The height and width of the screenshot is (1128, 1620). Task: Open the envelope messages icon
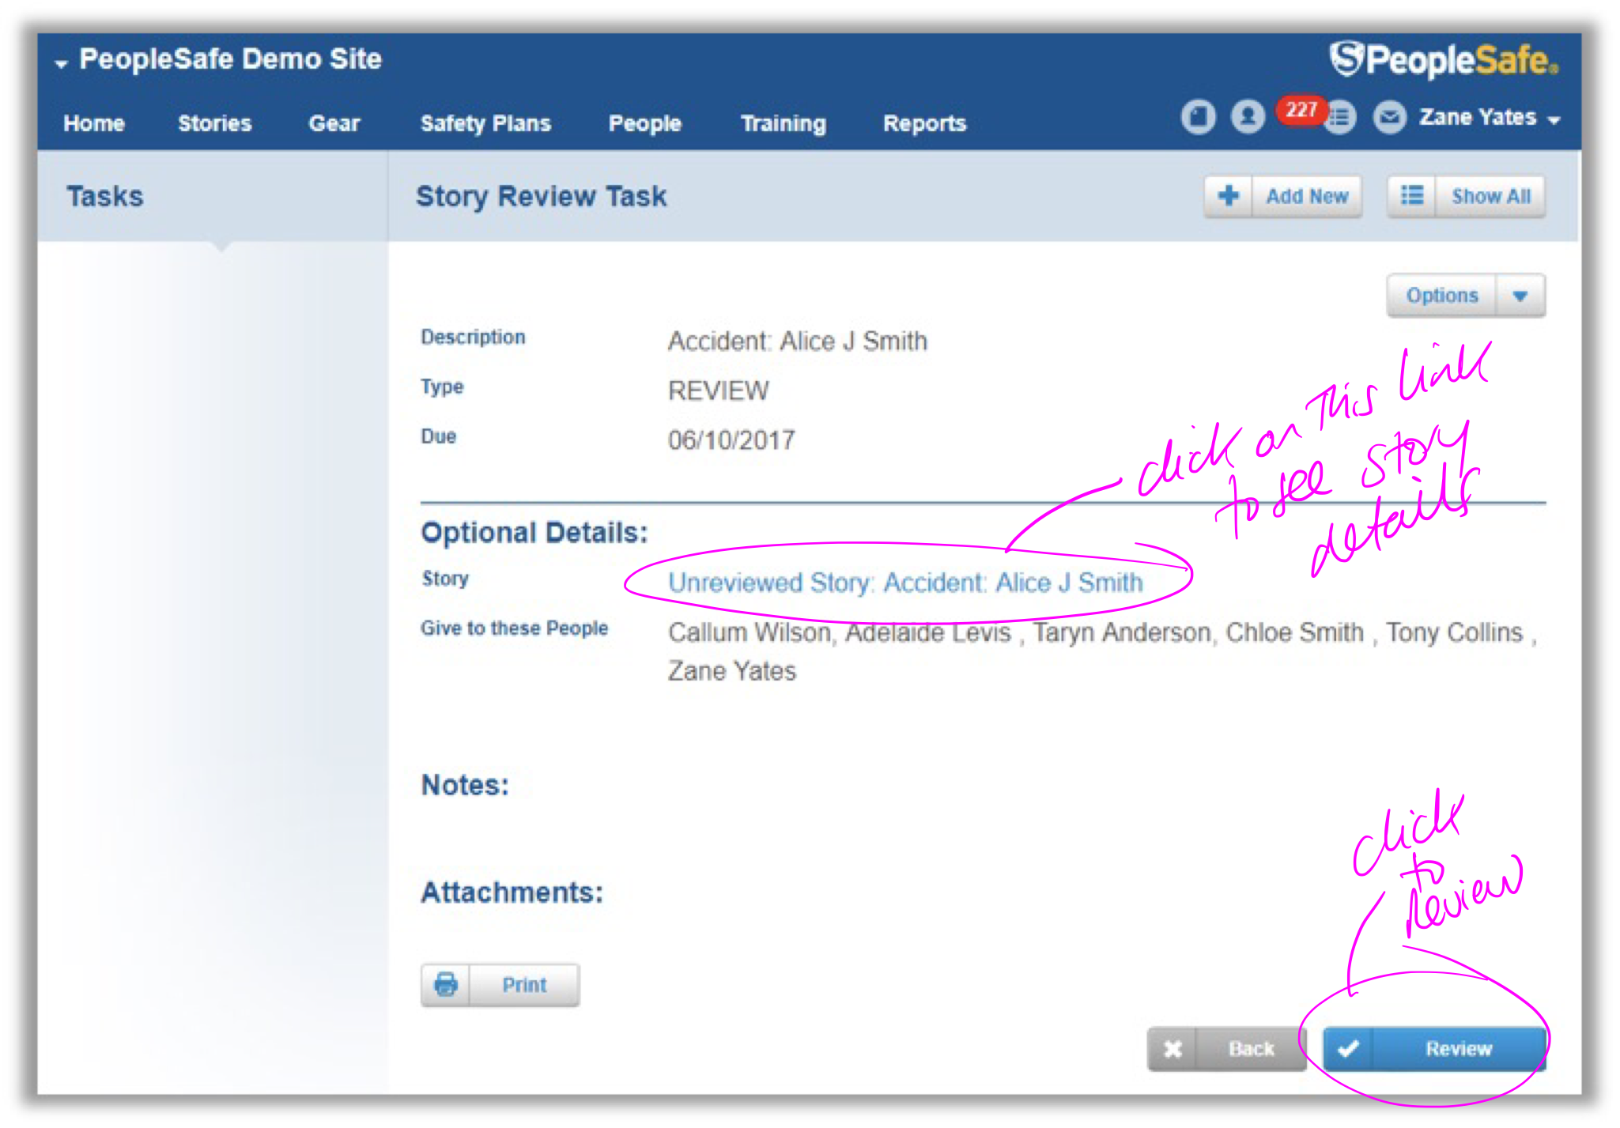click(1389, 118)
